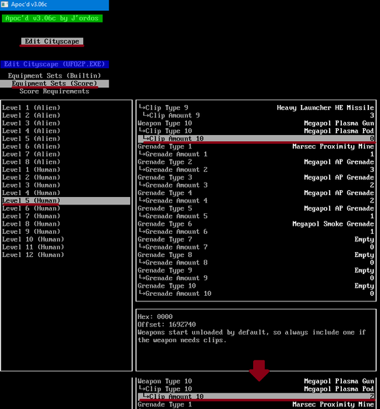Select the Grenade Type 5 row

click(x=256, y=208)
